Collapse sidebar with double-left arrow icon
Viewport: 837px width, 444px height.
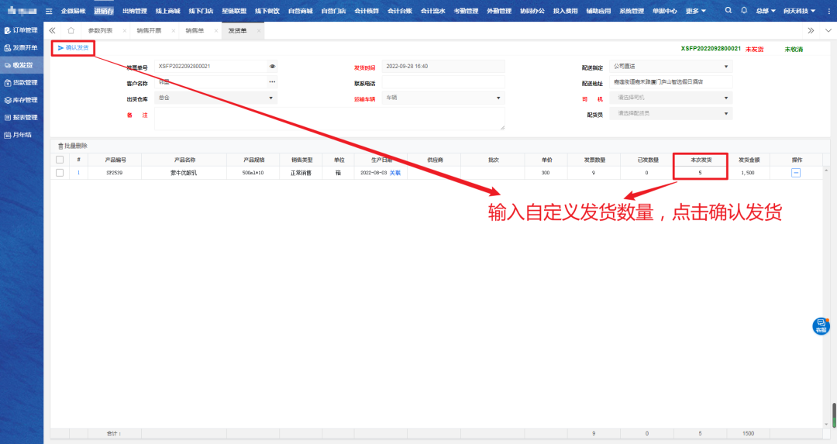pos(52,30)
